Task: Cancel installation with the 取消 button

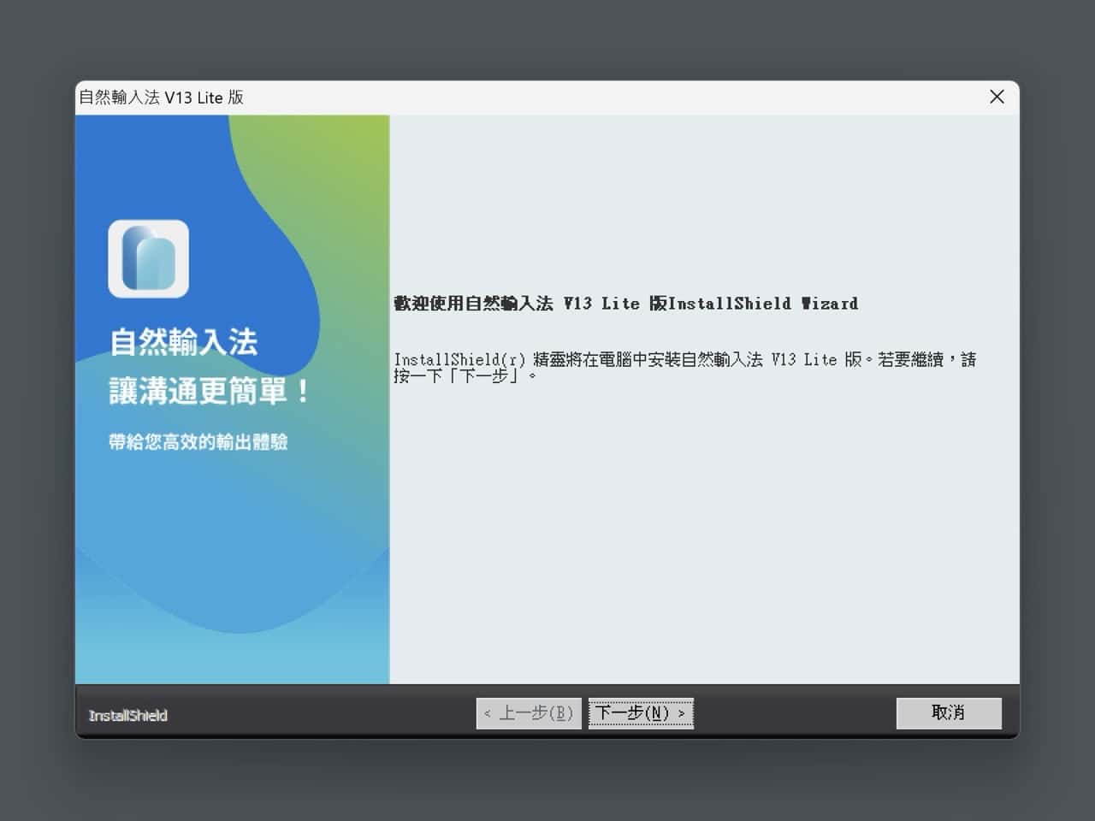Action: tap(949, 713)
